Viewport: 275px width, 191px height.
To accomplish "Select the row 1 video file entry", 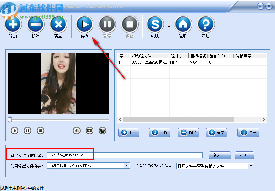I will coord(192,62).
